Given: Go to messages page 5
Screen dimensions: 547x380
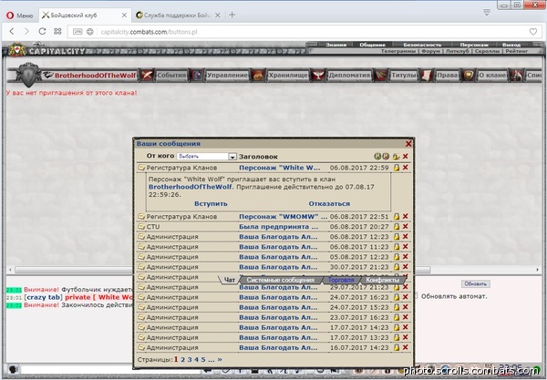Looking at the screenshot, I should pos(203,359).
